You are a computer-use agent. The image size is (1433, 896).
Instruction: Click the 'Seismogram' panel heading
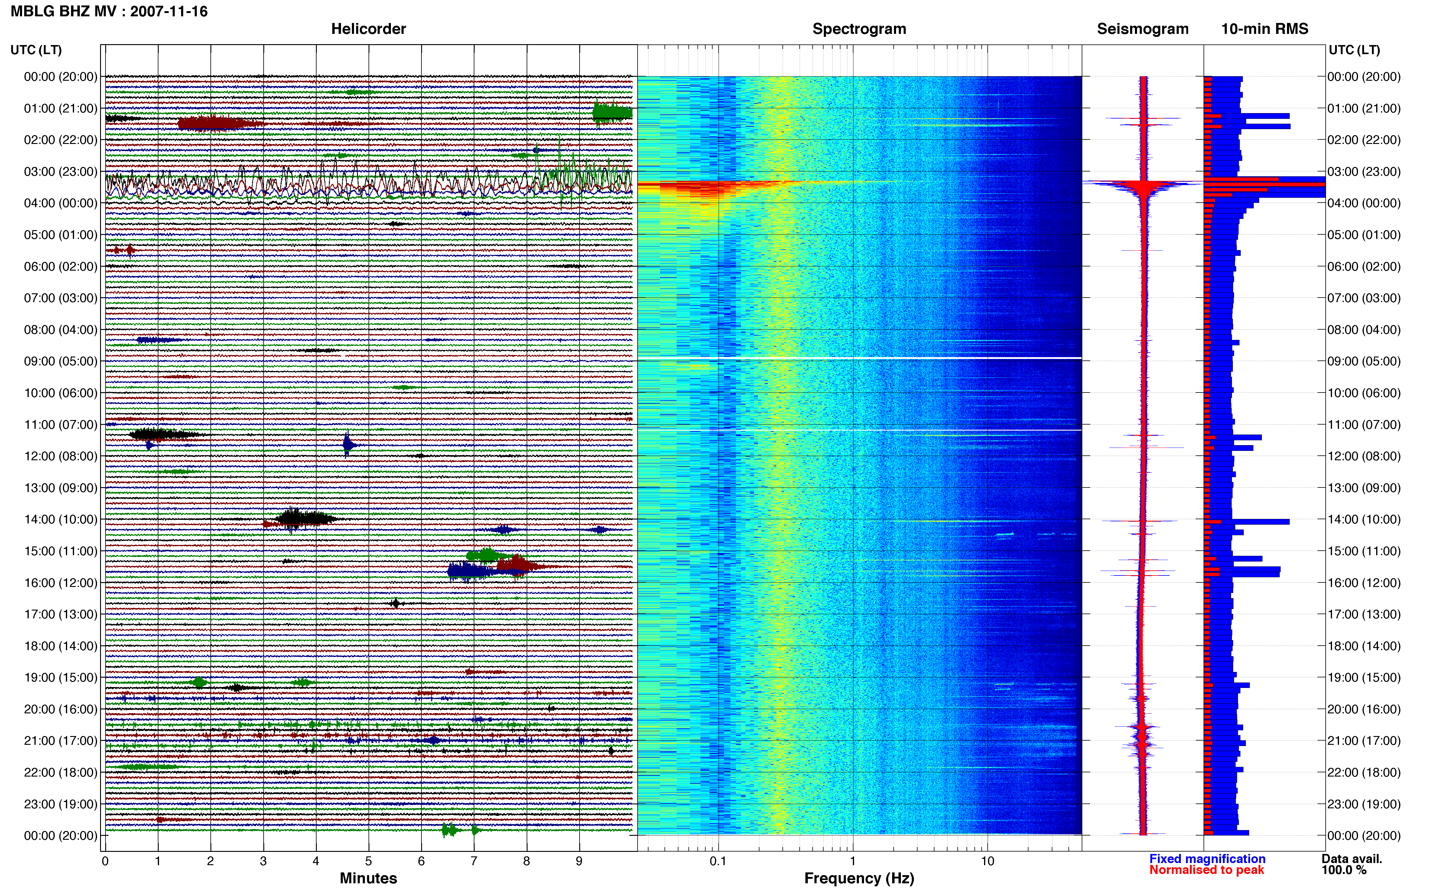tap(1143, 29)
